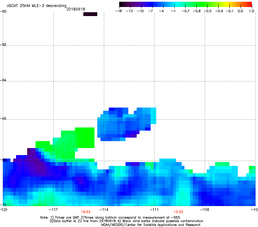Click the longitude label -120
Screen dimensions: 258x227
click(3, 210)
